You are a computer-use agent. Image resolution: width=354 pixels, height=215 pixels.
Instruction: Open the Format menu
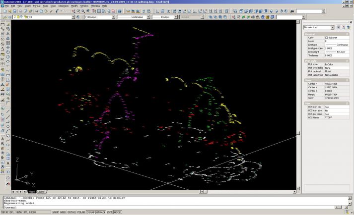pyautogui.click(x=37, y=6)
